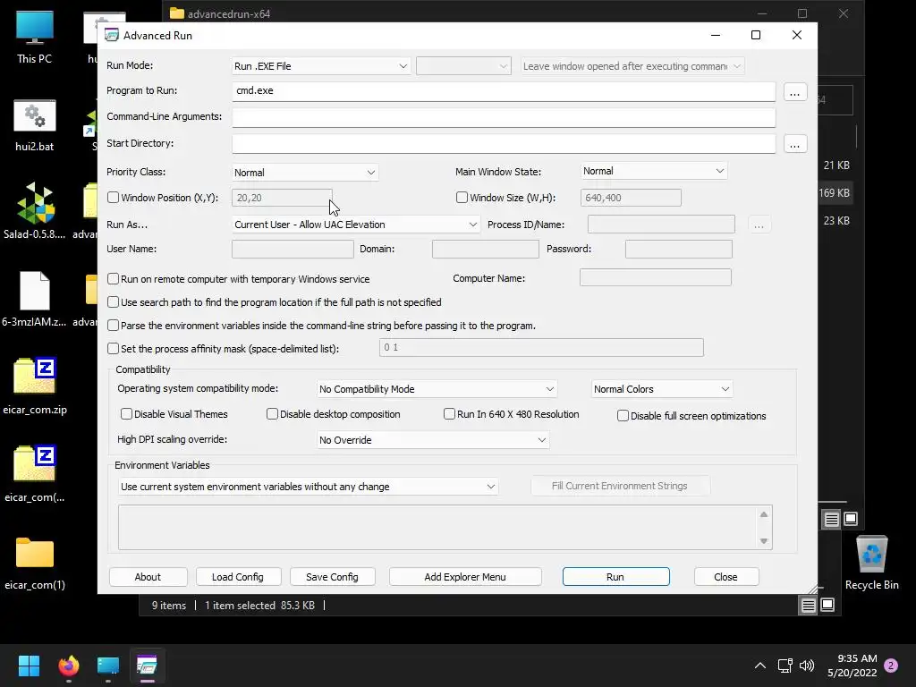Open the Environment Variables mode dropdown

point(308,487)
